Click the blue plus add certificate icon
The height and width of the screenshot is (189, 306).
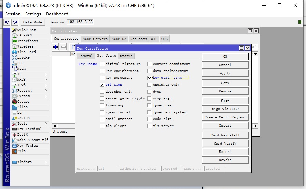[x=55, y=47]
